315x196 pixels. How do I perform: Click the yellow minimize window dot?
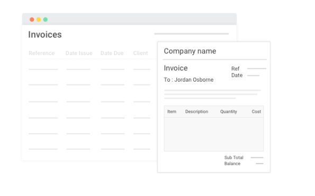39,20
